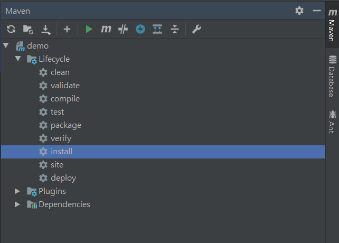Click the Plugins folder icon
This screenshot has width=339, height=243.
[x=32, y=192]
